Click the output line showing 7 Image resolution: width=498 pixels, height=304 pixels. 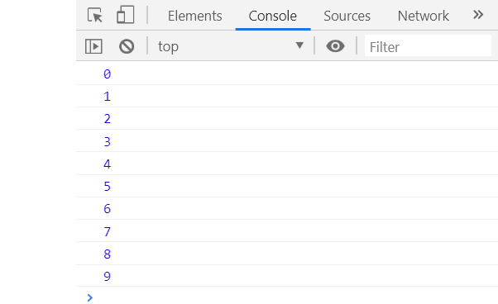click(x=287, y=231)
